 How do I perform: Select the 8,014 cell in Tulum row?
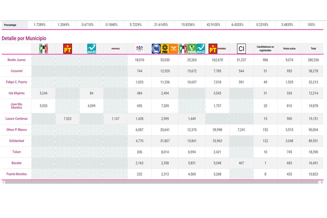(165, 152)
